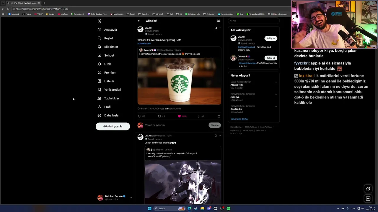Open Yer İşaretleri in the sidebar
This screenshot has width=378, height=212.
(x=109, y=90)
